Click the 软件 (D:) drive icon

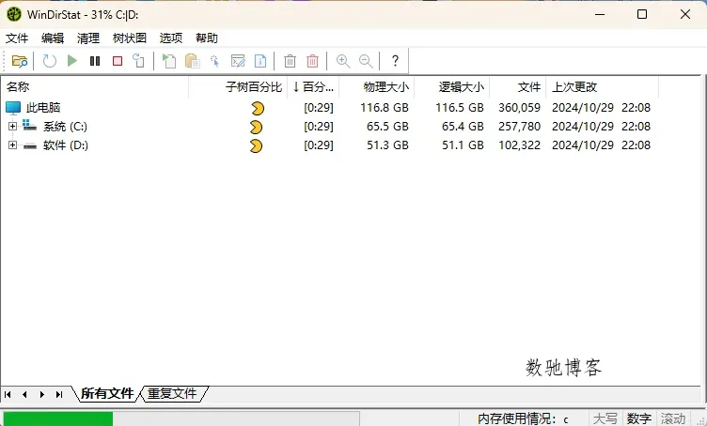[30, 145]
